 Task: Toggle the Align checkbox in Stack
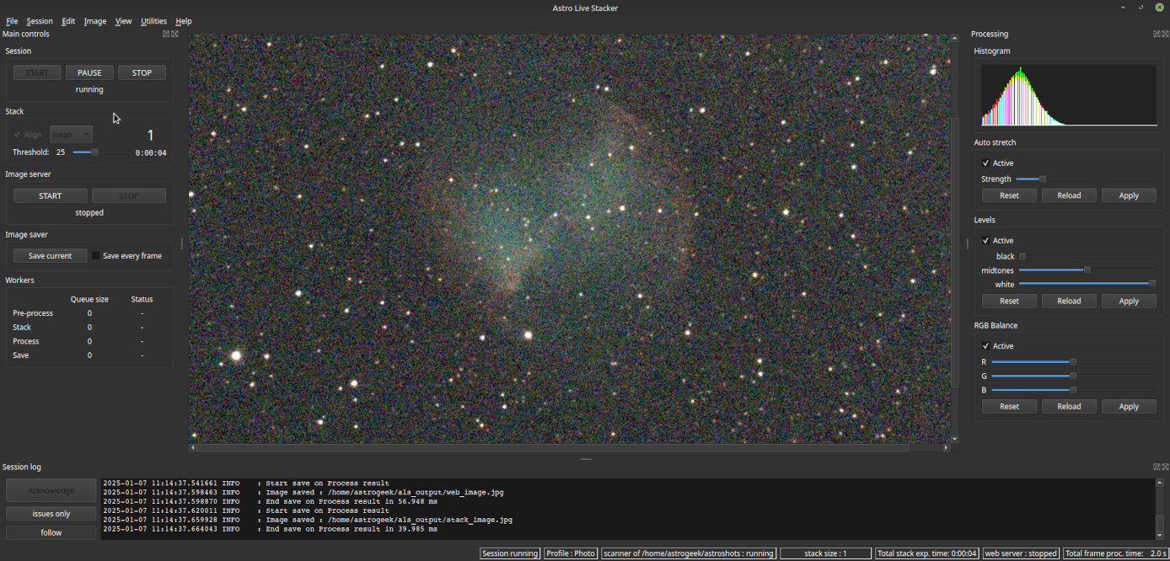[x=19, y=134]
